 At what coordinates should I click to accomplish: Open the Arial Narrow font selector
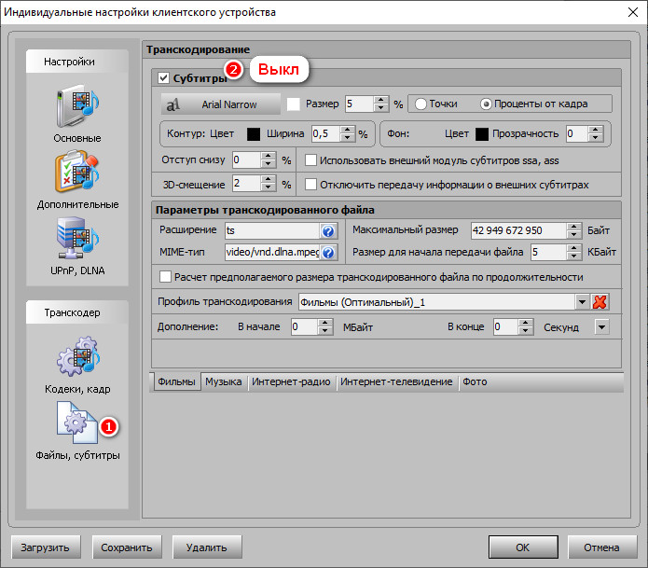click(x=222, y=104)
